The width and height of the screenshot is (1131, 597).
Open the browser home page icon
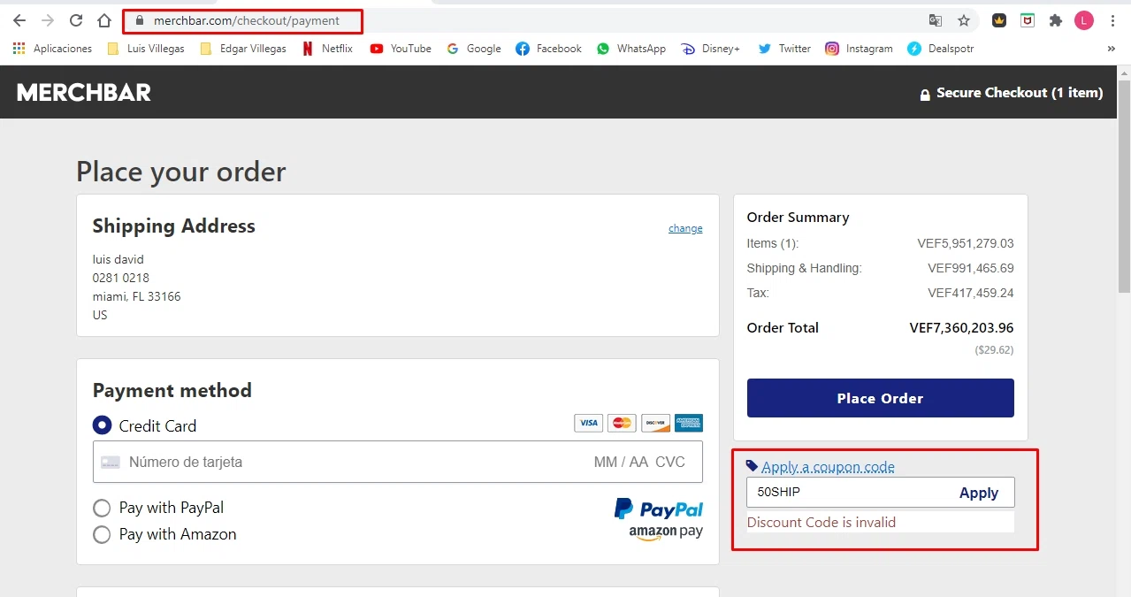104,20
